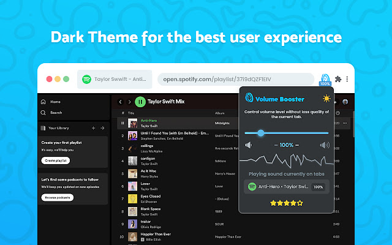
Task: Go back with the left chevron arrow
Action: [121, 102]
